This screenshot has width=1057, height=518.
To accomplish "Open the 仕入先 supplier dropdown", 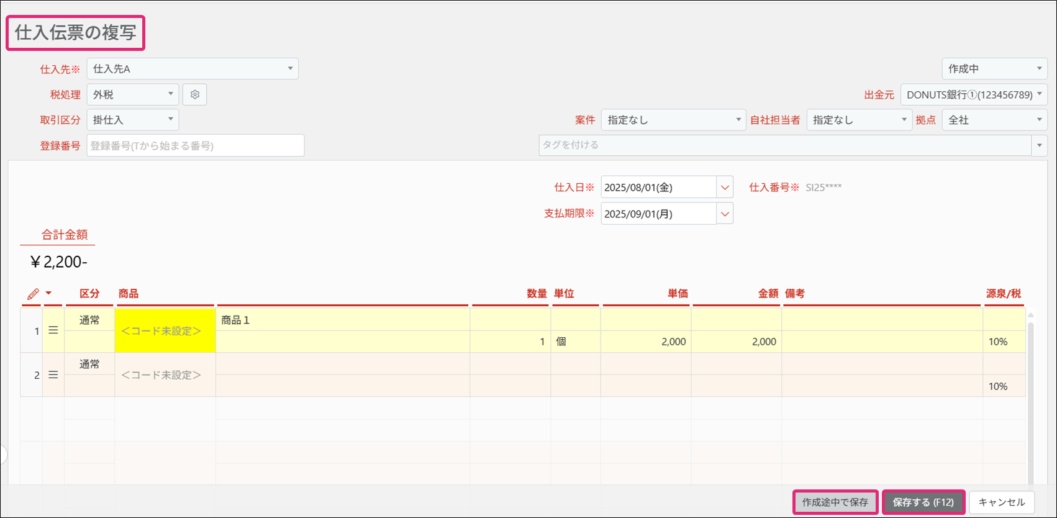I will coord(193,69).
